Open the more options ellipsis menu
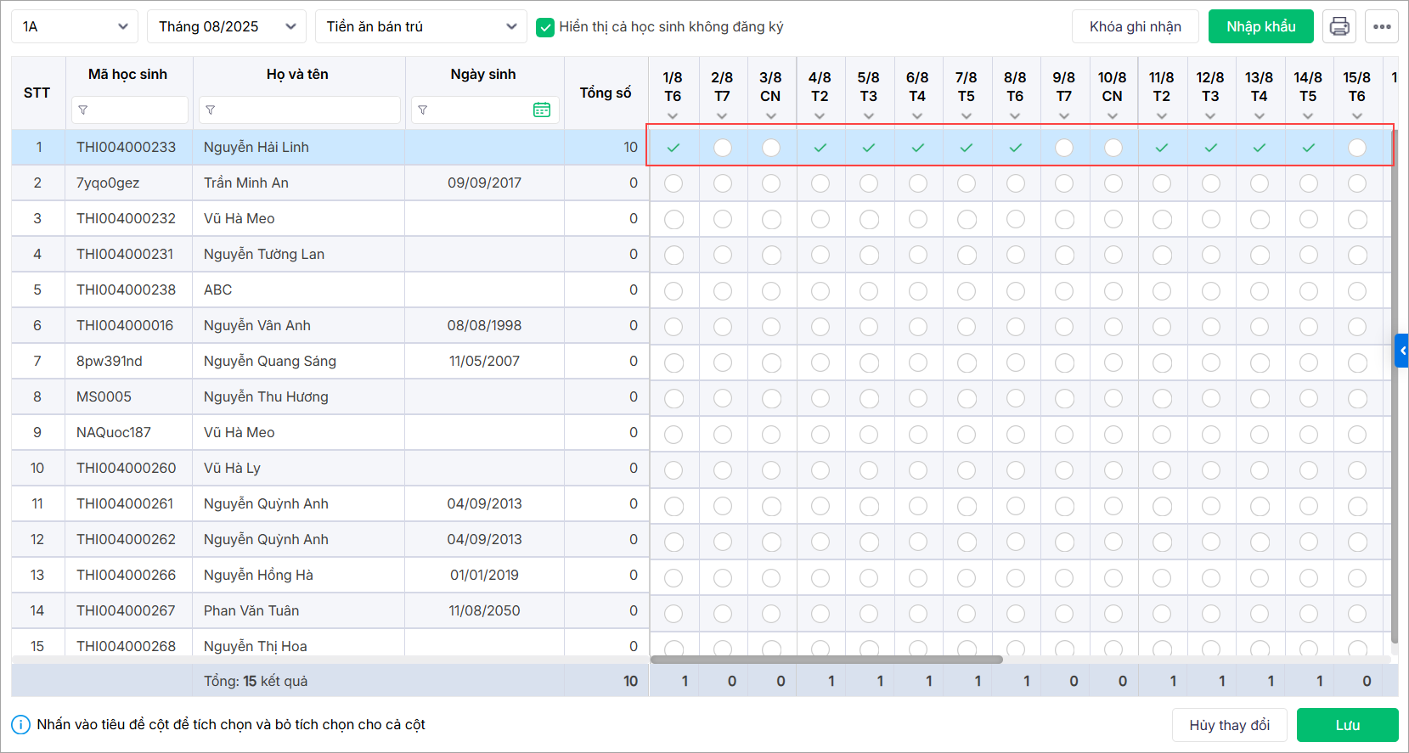Viewport: 1409px width, 753px height. (x=1382, y=26)
